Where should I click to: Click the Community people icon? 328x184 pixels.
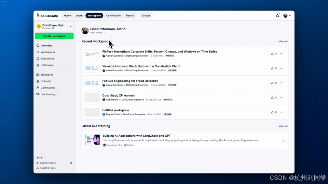pyautogui.click(x=38, y=88)
